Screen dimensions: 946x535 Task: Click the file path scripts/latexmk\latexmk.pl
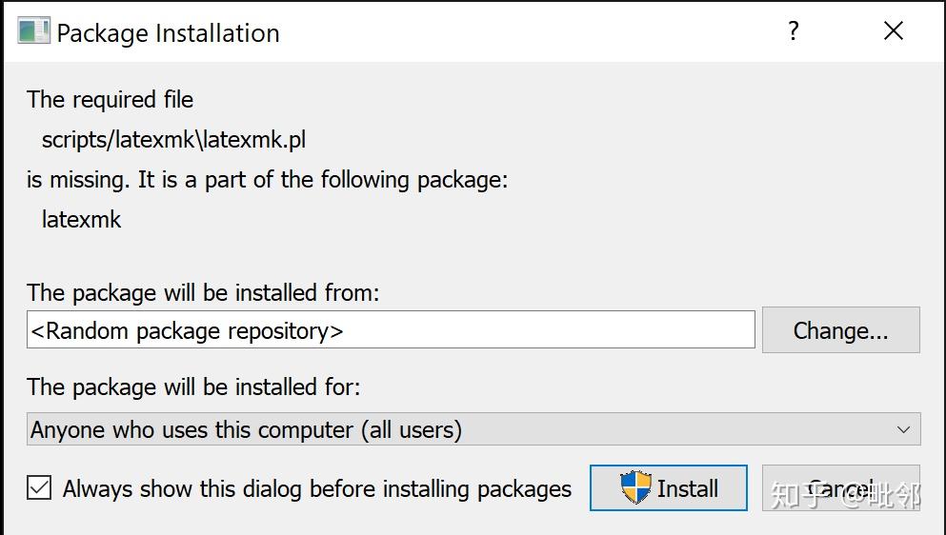point(173,140)
